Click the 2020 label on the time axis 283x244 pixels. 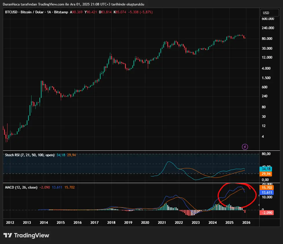coord(145,222)
